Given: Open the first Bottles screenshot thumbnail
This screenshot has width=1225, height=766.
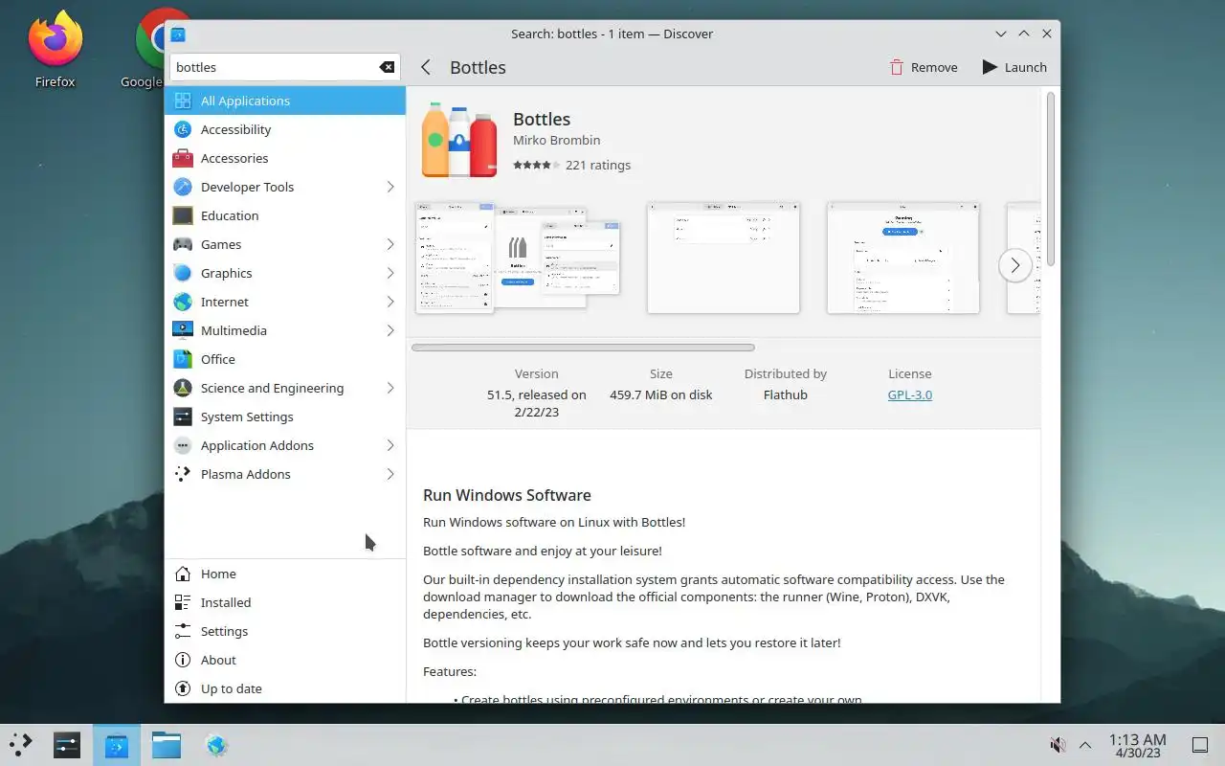Looking at the screenshot, I should pos(518,258).
